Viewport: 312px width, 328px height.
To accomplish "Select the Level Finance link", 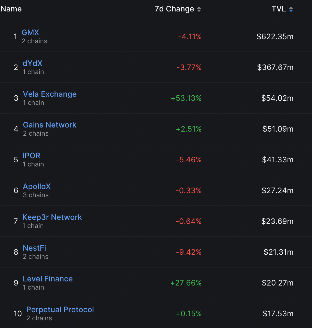I will pos(48,279).
